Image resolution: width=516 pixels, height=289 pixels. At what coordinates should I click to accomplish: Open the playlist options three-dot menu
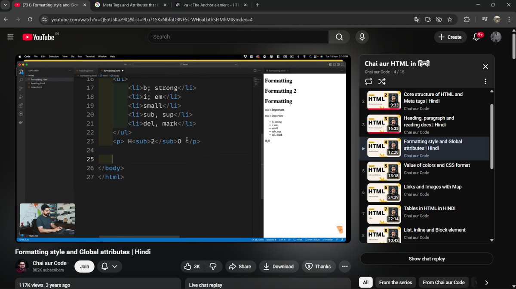click(485, 81)
